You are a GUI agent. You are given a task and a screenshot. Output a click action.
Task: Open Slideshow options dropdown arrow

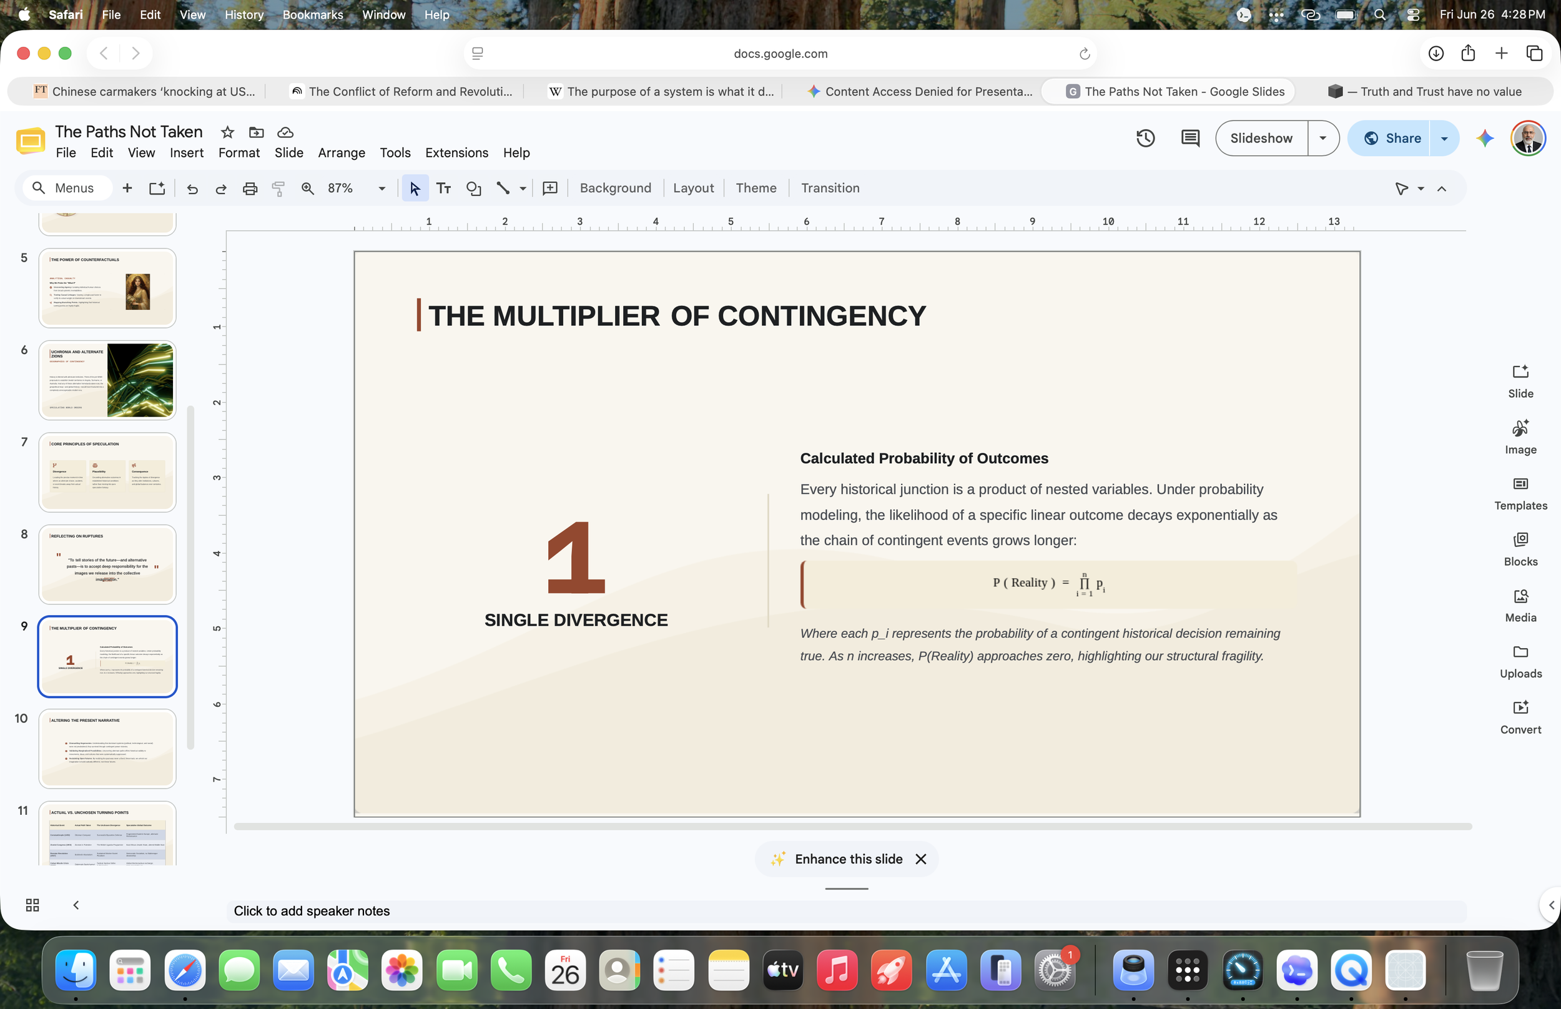[x=1322, y=138]
